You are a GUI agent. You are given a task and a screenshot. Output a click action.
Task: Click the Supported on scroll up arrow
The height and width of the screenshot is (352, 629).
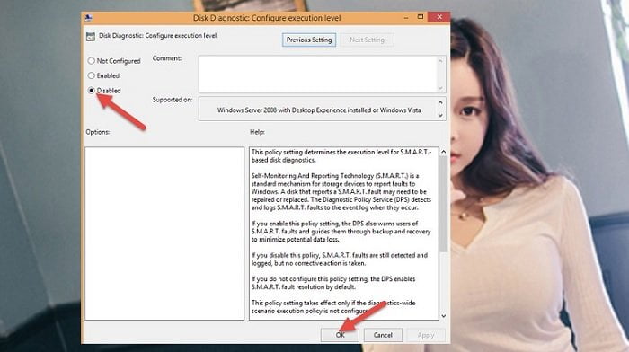440,102
